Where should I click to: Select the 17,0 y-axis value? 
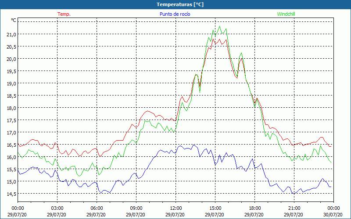pos(12,133)
